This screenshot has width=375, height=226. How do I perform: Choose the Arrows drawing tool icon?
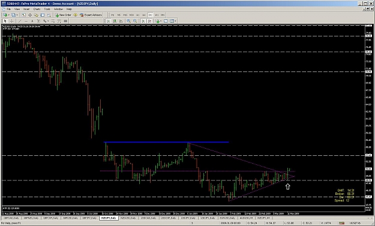(x=44, y=21)
